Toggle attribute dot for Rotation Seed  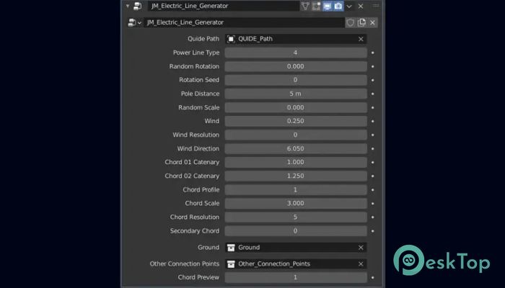pos(373,80)
